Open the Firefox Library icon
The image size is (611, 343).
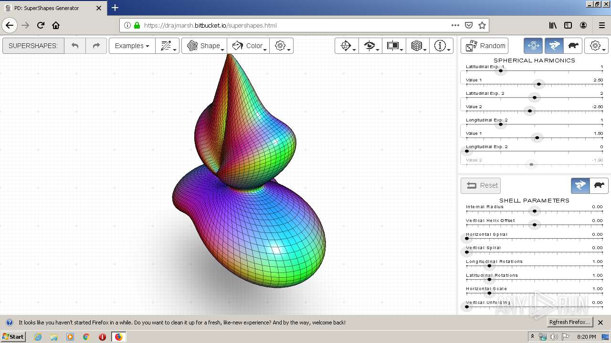(553, 25)
